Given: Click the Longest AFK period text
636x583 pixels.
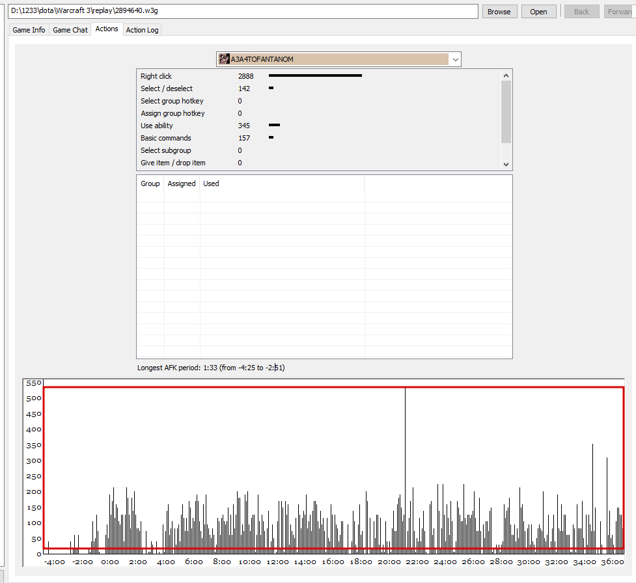Looking at the screenshot, I should click(211, 368).
